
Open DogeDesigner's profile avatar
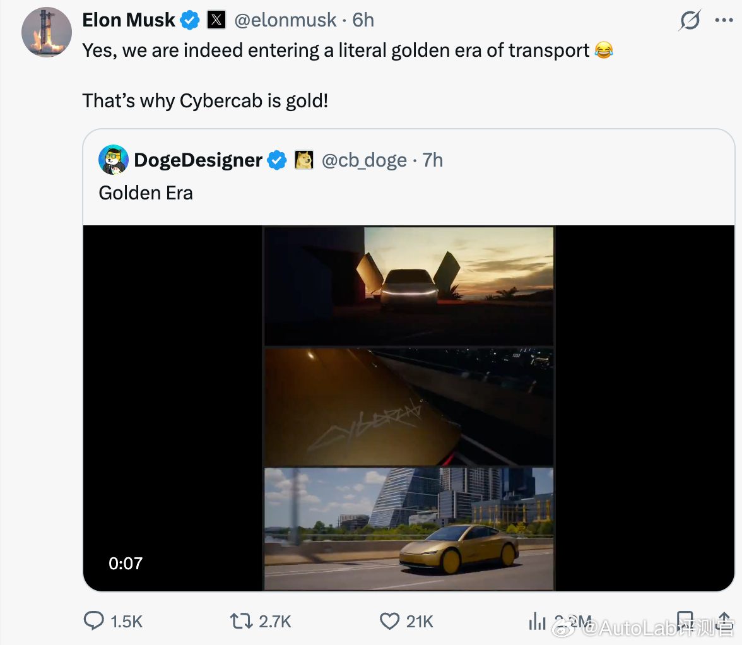[114, 160]
